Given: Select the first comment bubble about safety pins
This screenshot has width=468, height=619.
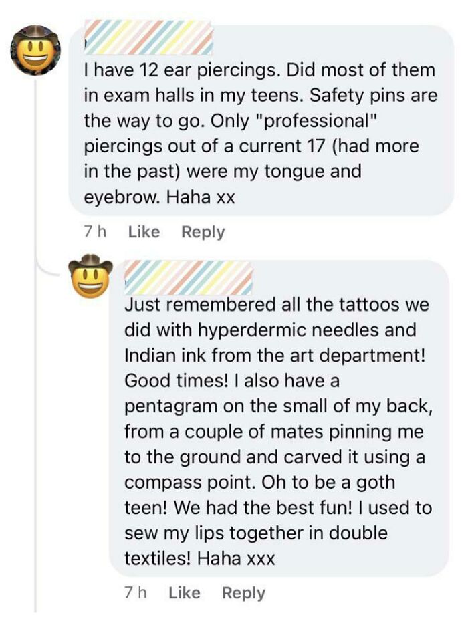Looking at the screenshot, I should tap(261, 120).
